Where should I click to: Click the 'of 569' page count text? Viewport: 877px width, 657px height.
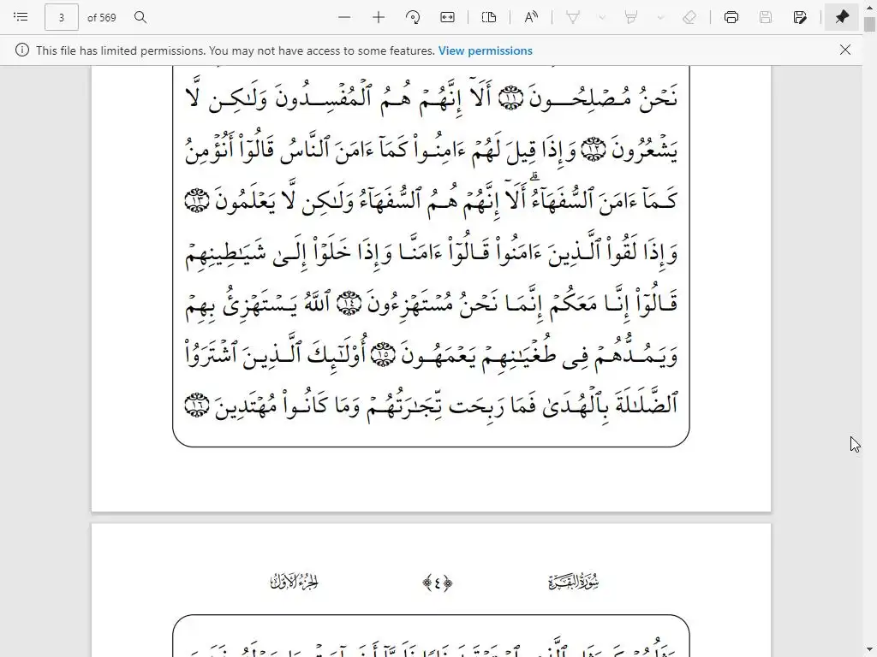pos(102,18)
